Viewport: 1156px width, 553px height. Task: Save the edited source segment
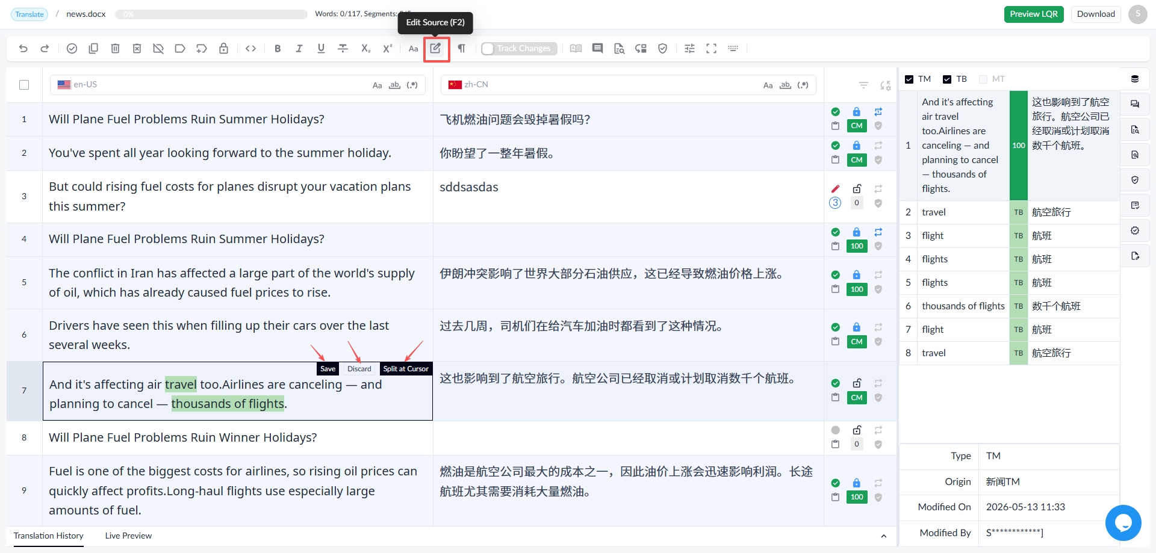pos(328,369)
